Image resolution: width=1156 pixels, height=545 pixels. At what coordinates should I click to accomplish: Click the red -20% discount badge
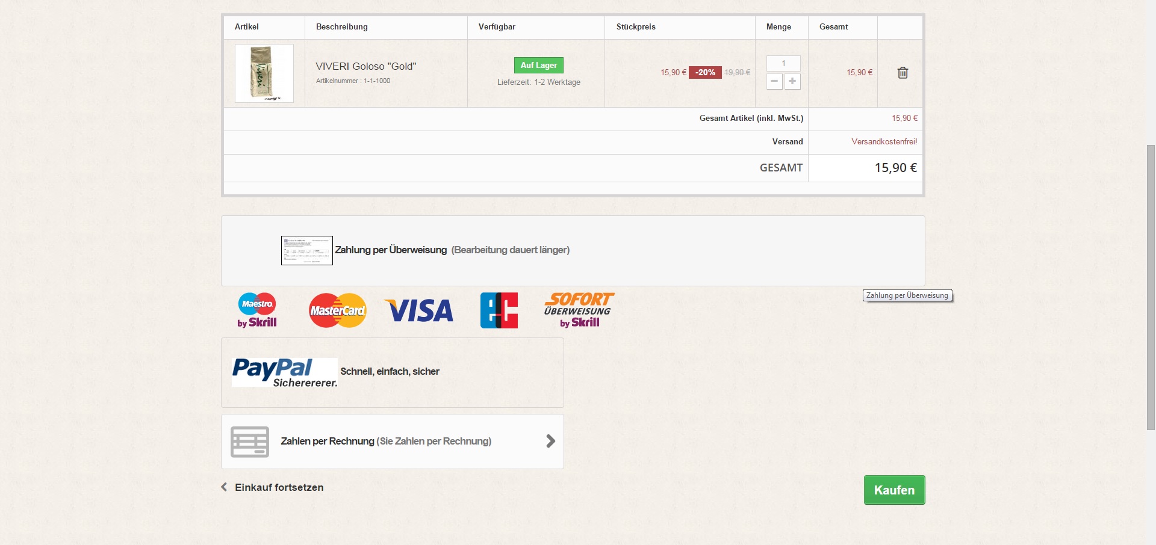click(x=705, y=72)
